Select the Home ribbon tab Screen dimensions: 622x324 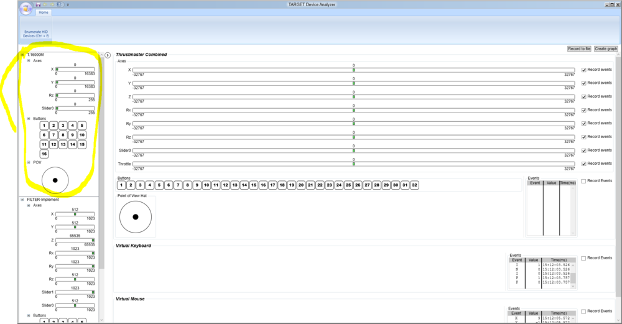(44, 12)
